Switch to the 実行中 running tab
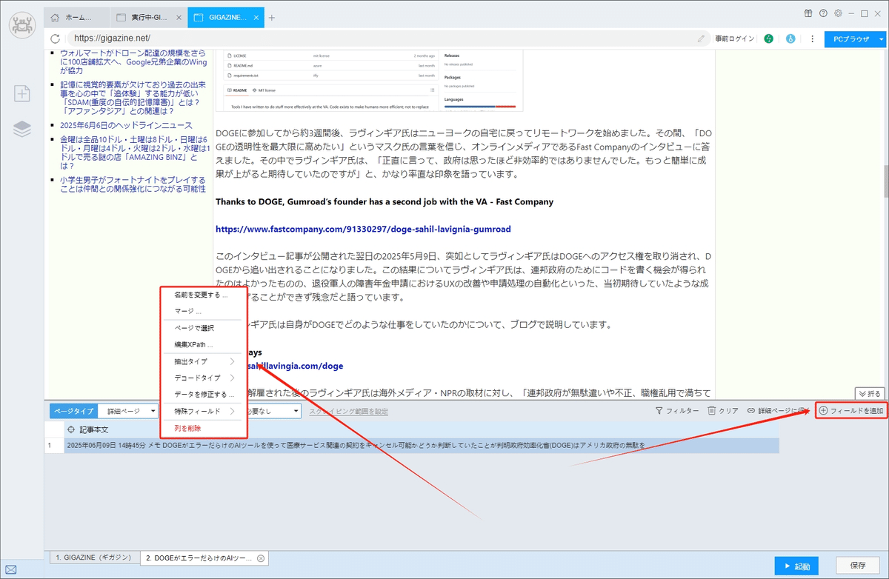Image resolution: width=889 pixels, height=579 pixels. pyautogui.click(x=150, y=17)
